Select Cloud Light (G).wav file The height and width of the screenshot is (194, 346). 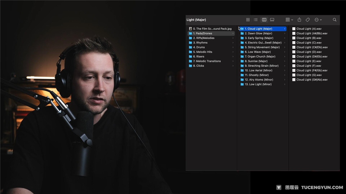(x=307, y=75)
